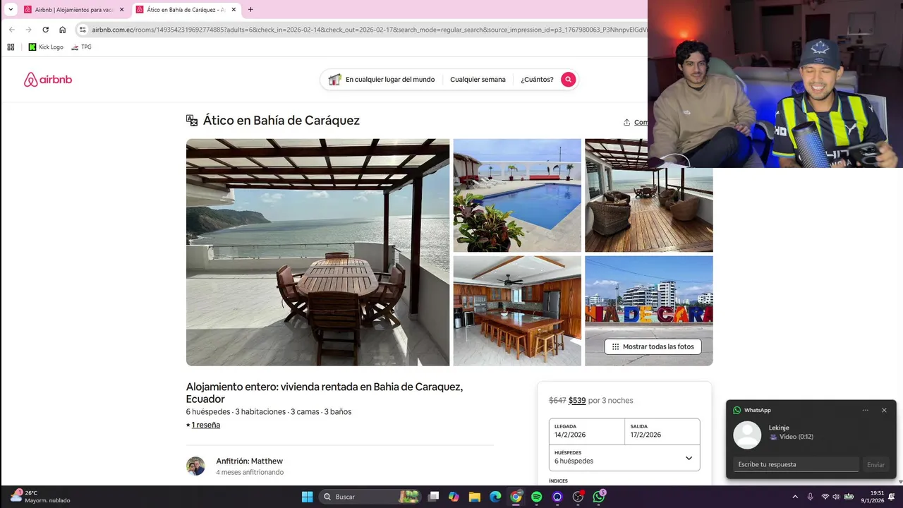The height and width of the screenshot is (508, 903).
Task: Click the volume tray icon
Action: point(836,497)
